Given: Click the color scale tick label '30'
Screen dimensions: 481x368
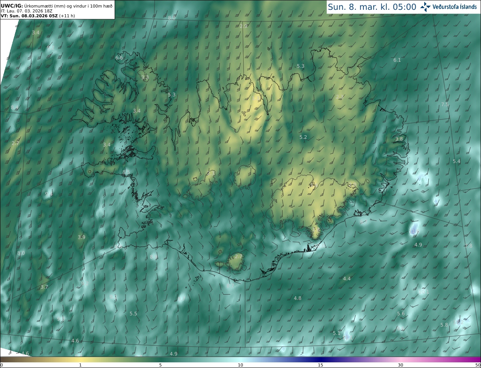Looking at the screenshot, I should [401, 365].
